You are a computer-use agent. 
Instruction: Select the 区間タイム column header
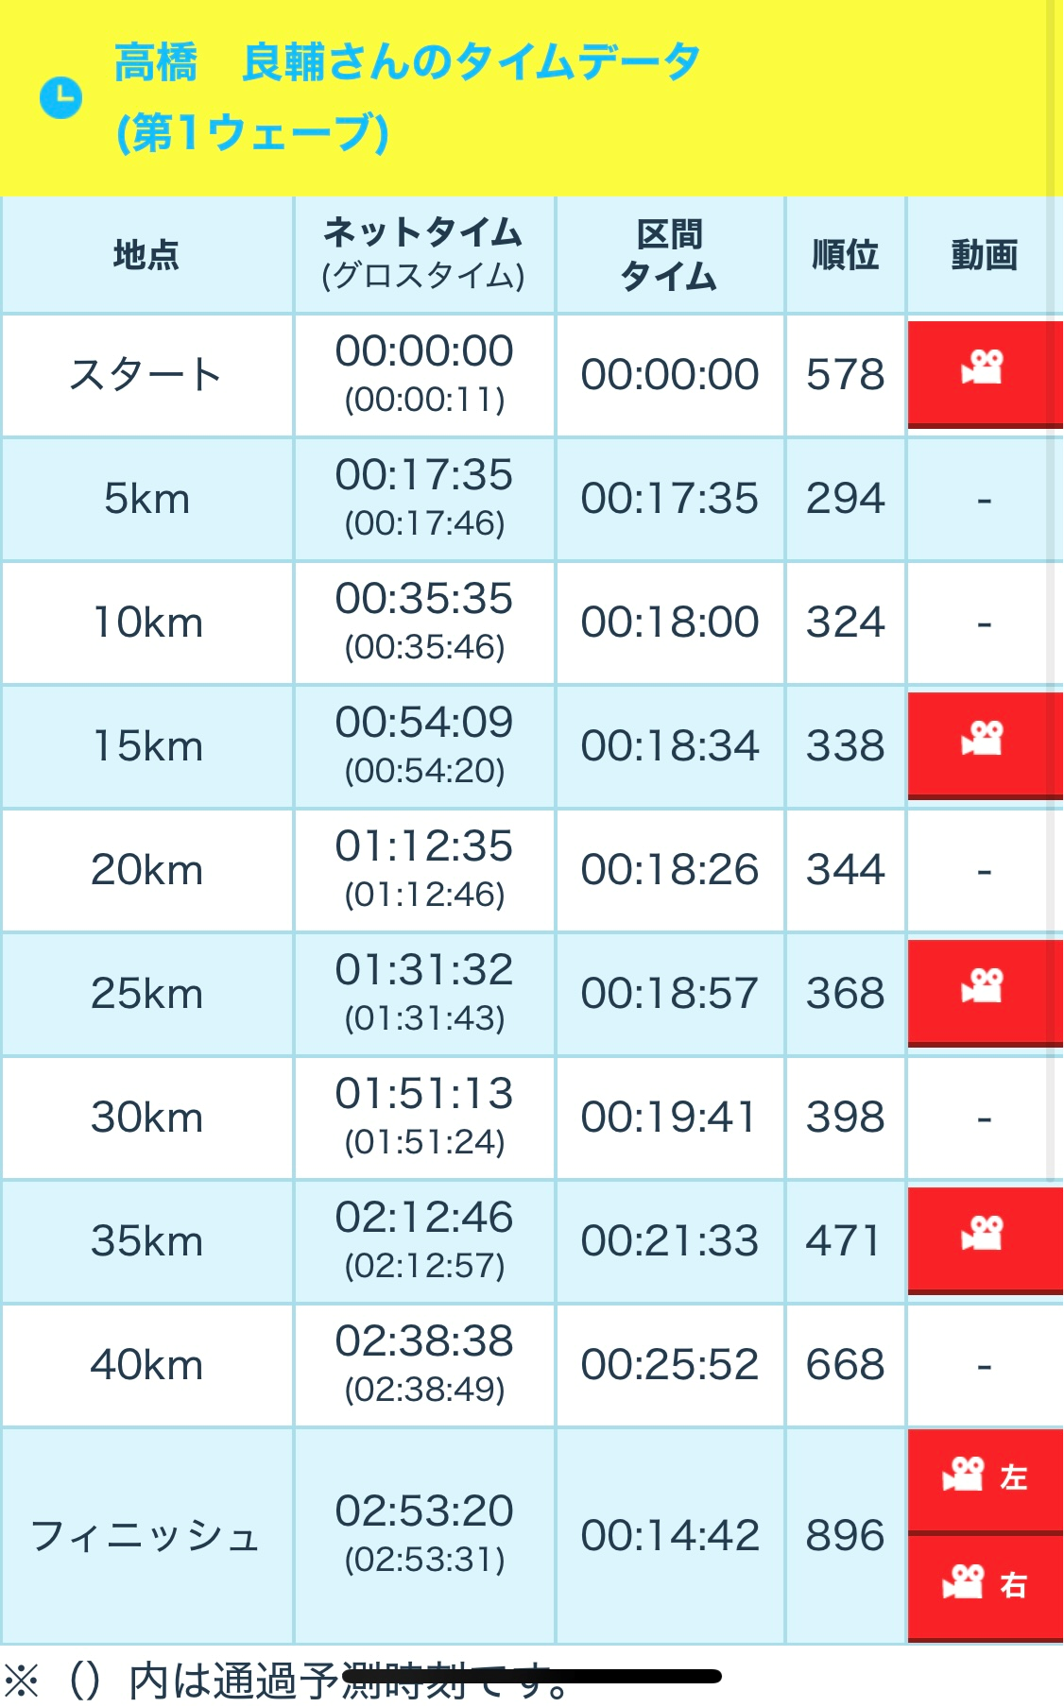point(669,255)
